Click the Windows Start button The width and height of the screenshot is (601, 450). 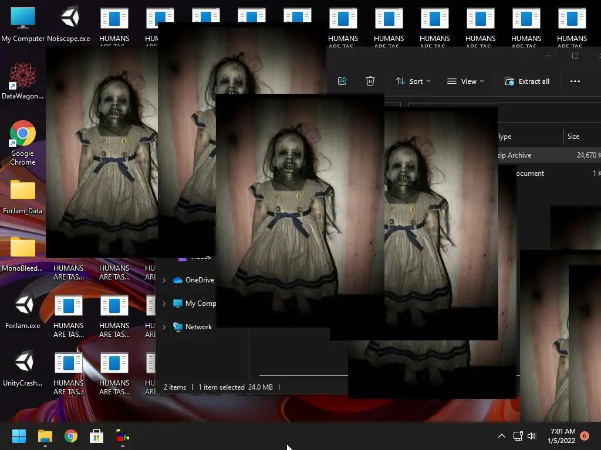pyautogui.click(x=19, y=436)
